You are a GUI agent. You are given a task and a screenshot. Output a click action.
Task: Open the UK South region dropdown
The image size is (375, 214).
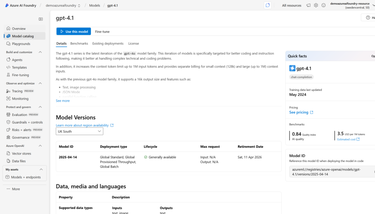tap(79, 131)
